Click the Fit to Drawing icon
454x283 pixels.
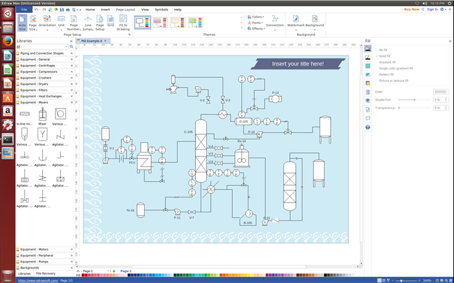(123, 23)
